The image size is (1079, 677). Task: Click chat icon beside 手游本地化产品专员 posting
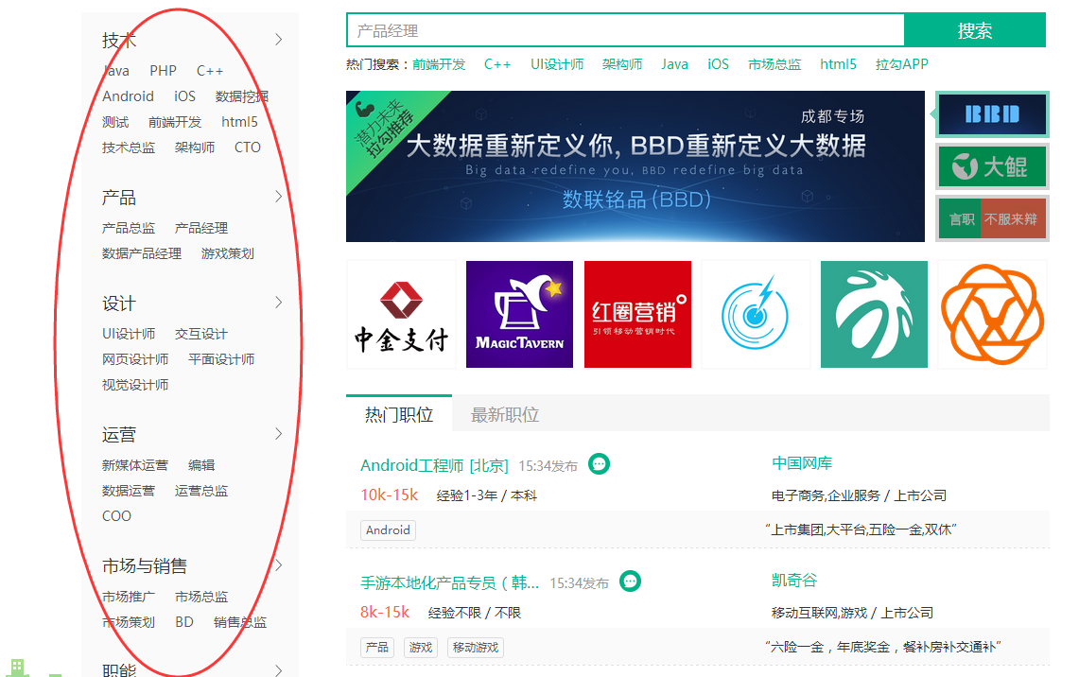tap(630, 581)
